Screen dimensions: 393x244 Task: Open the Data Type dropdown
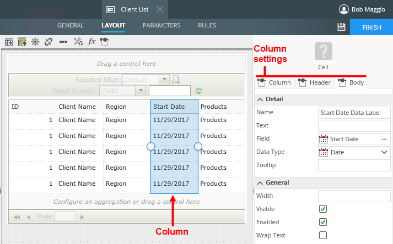tap(384, 152)
